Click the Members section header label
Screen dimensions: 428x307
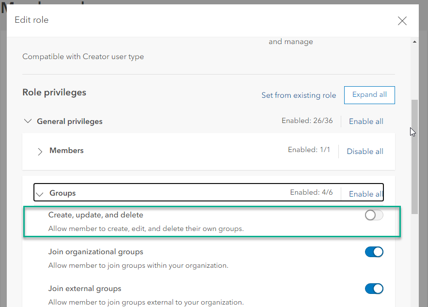(66, 151)
